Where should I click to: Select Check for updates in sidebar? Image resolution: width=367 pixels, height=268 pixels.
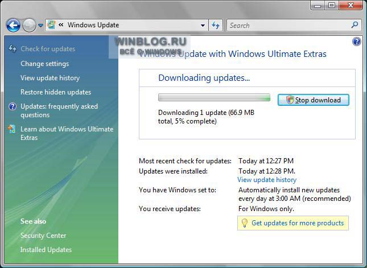coord(48,49)
